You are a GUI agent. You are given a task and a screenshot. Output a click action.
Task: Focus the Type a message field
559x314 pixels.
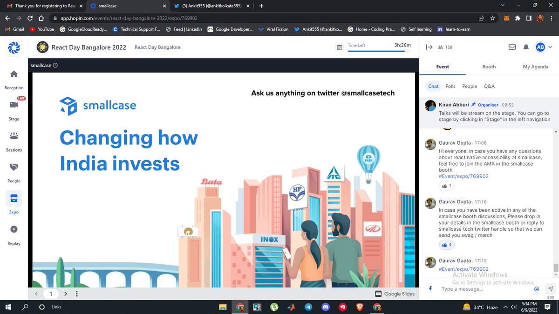point(484,289)
